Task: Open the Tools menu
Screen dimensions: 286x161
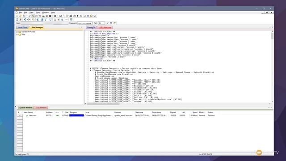Action: 38,13
